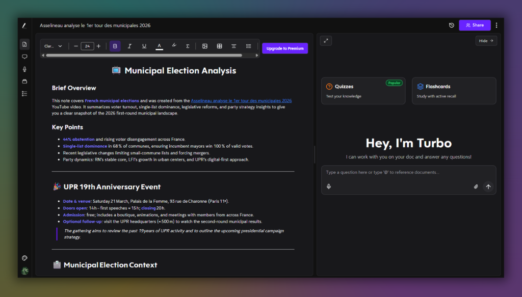Open the Quizzes card to test knowledge
This screenshot has width=522, height=297.
pyautogui.click(x=363, y=91)
